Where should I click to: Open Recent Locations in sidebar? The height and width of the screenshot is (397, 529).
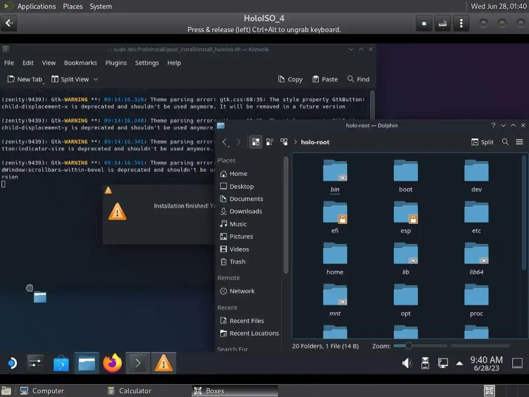250,333
